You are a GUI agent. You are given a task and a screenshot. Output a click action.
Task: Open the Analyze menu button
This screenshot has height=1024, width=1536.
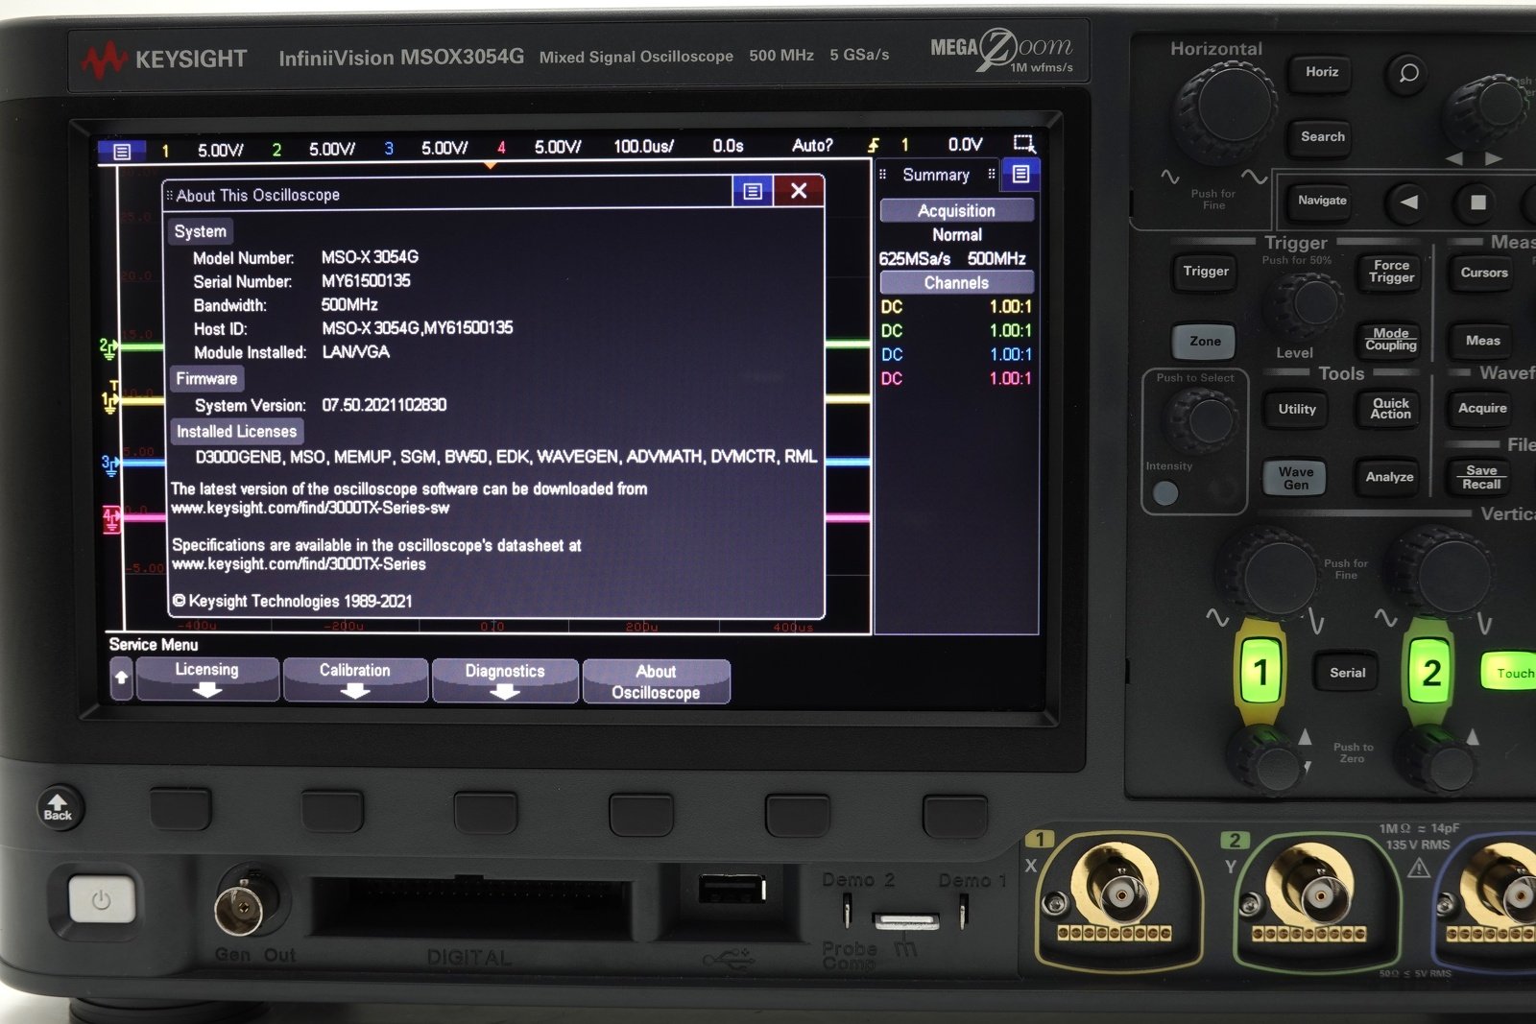(1389, 477)
